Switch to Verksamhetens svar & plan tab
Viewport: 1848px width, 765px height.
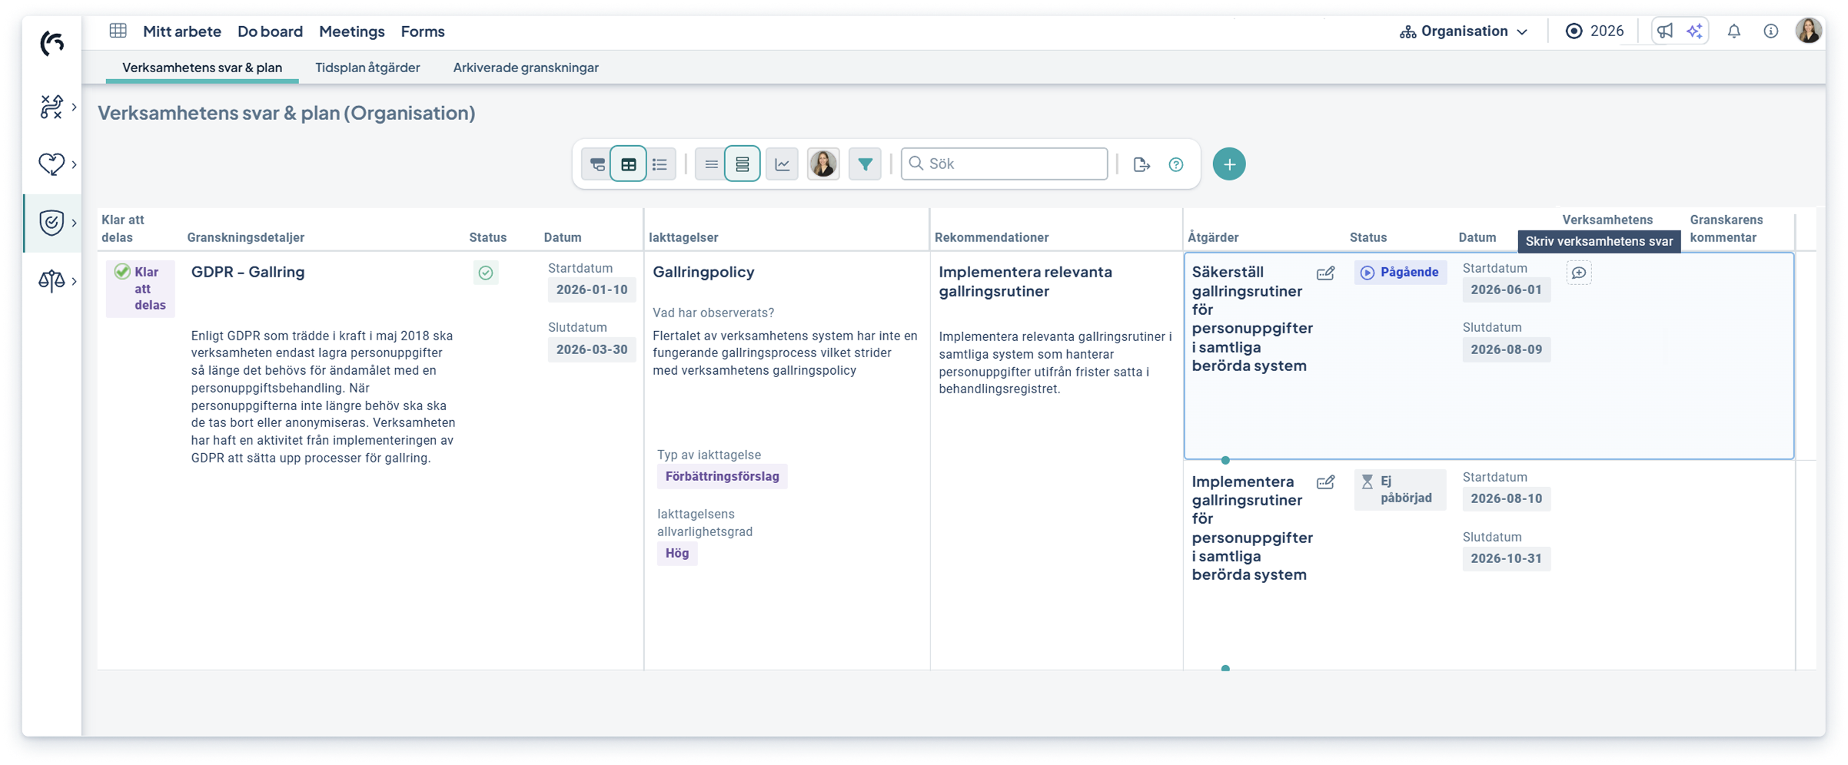[x=202, y=68]
